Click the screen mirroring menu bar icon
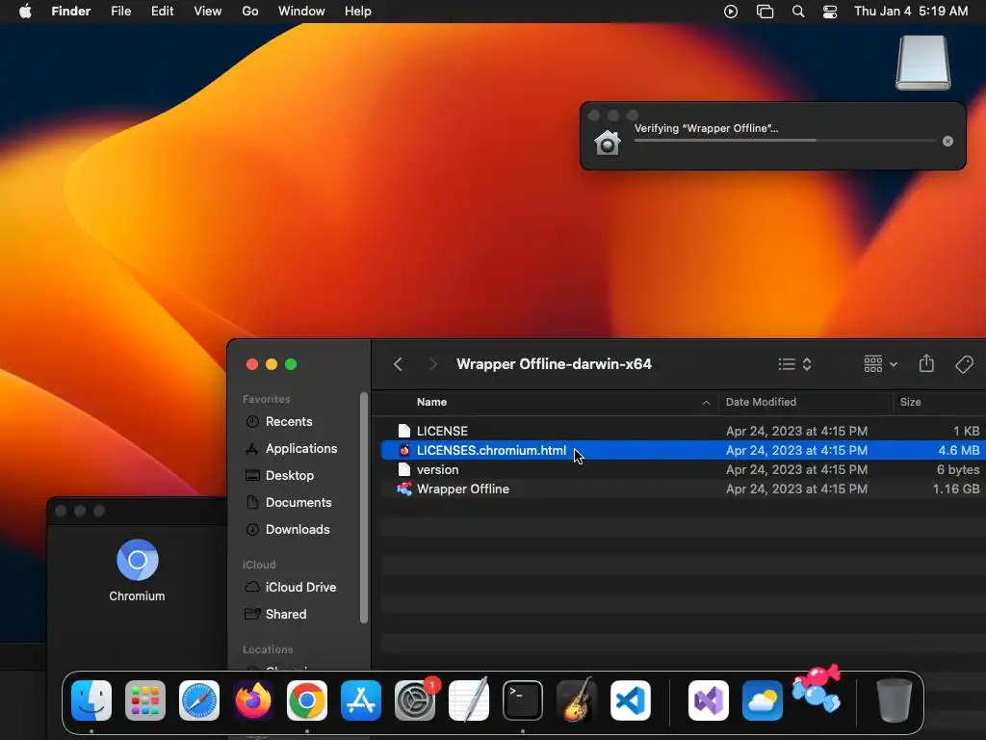 765,12
